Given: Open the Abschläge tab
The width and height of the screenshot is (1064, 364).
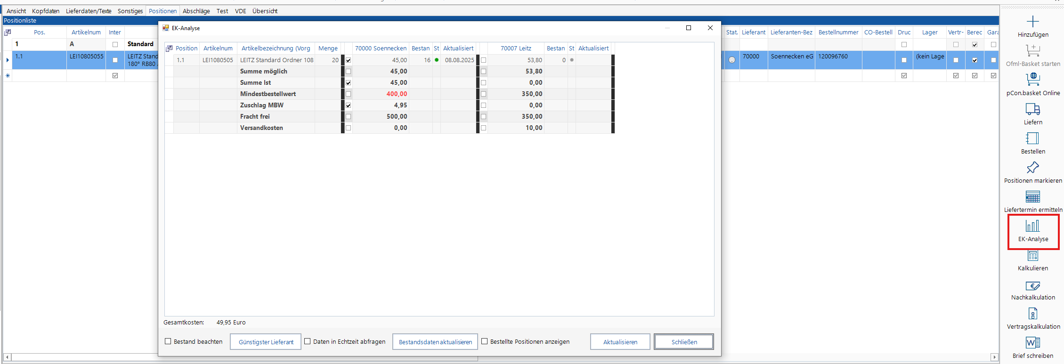Looking at the screenshot, I should click(196, 11).
